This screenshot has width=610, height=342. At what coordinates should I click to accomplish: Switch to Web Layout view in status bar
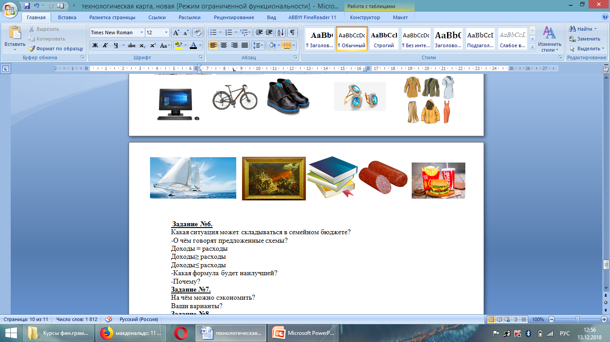click(x=508, y=319)
